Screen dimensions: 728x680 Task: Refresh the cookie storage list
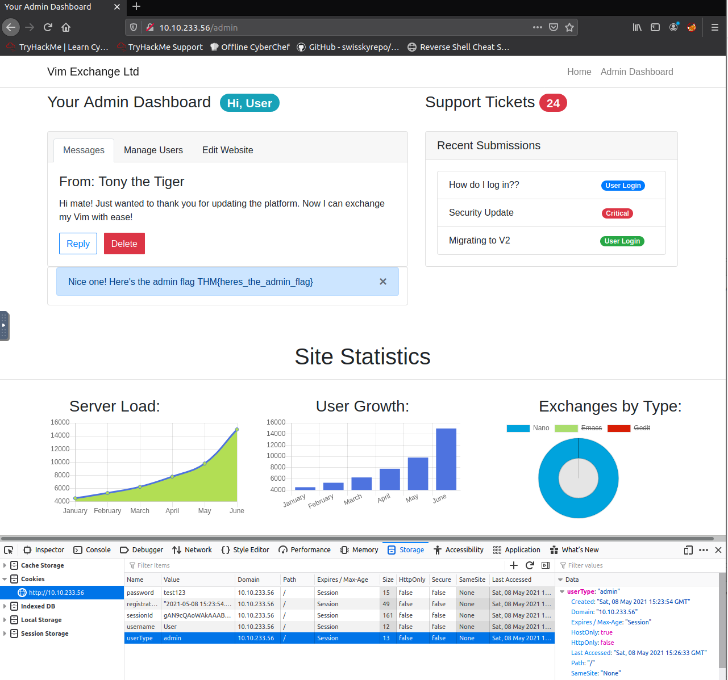[530, 565]
